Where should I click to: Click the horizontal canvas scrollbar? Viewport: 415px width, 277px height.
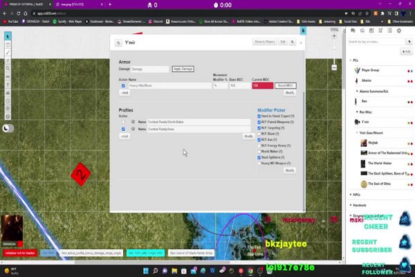152,262
